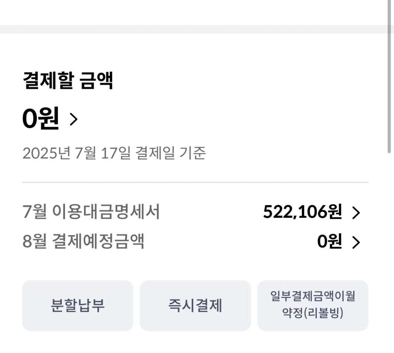Screen dimensions: 394x353
Task: Select the 분할납부 button
Action: (78, 305)
